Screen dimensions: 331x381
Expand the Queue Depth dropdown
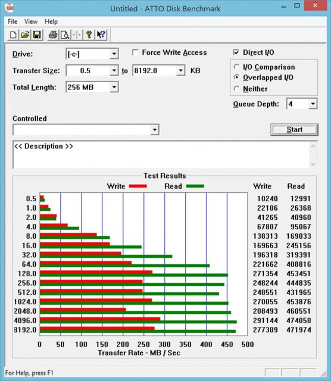(313, 104)
